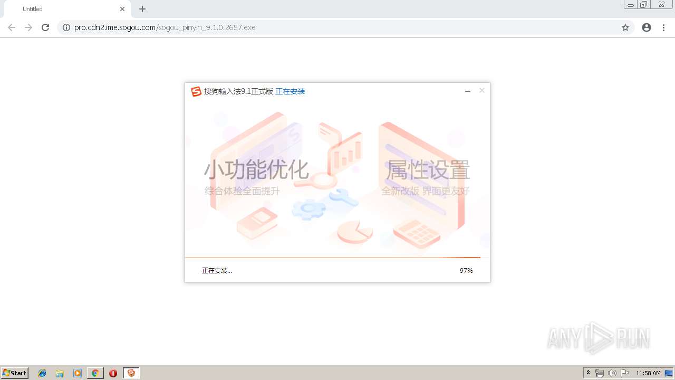Switch to Chrome in taskbar
The image size is (675, 380).
point(95,373)
